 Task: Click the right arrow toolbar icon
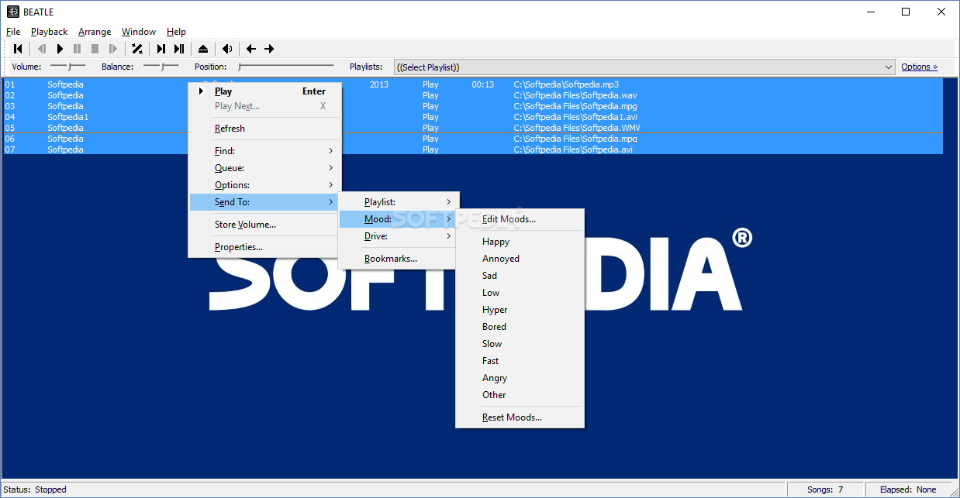(269, 49)
